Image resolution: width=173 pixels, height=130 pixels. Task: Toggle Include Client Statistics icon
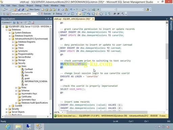point(89,14)
